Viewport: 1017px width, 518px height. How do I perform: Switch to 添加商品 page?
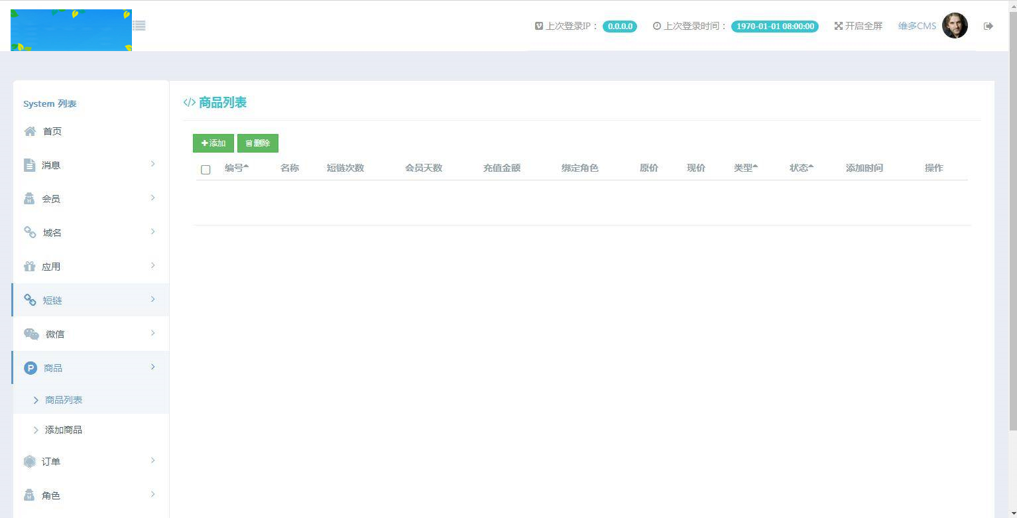(x=63, y=430)
